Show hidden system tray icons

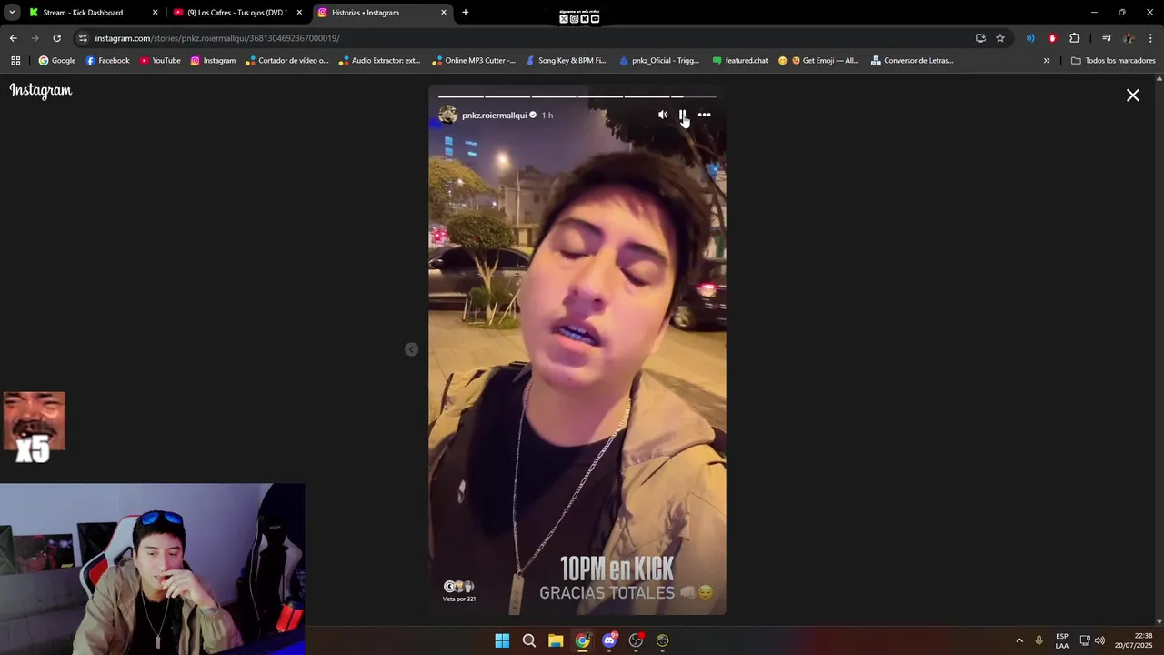tap(1019, 640)
